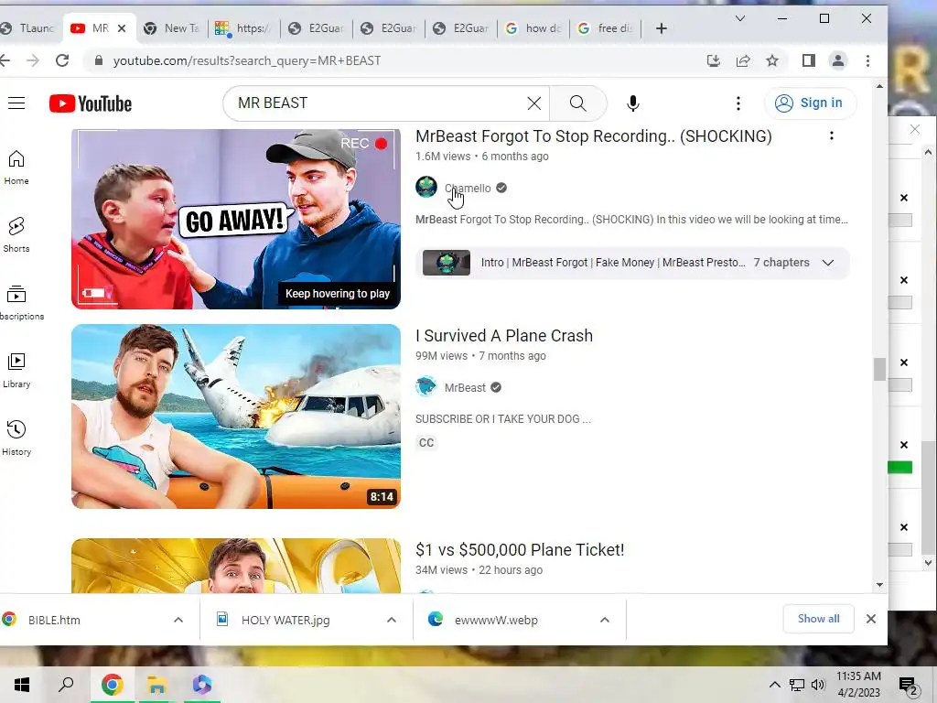Go forward in browser history

click(32, 60)
